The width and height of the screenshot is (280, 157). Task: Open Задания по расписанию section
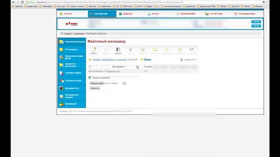pos(72,65)
